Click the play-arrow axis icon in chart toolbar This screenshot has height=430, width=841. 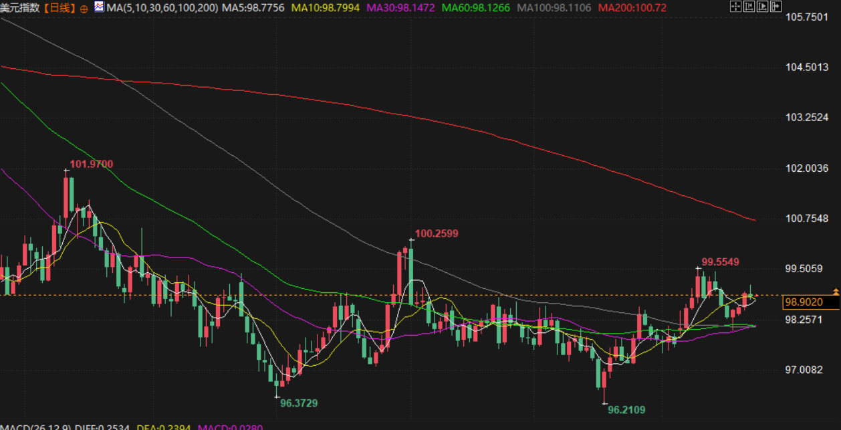tap(762, 7)
